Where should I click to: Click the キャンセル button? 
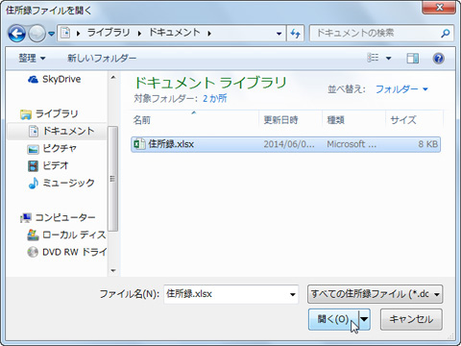pos(411,319)
